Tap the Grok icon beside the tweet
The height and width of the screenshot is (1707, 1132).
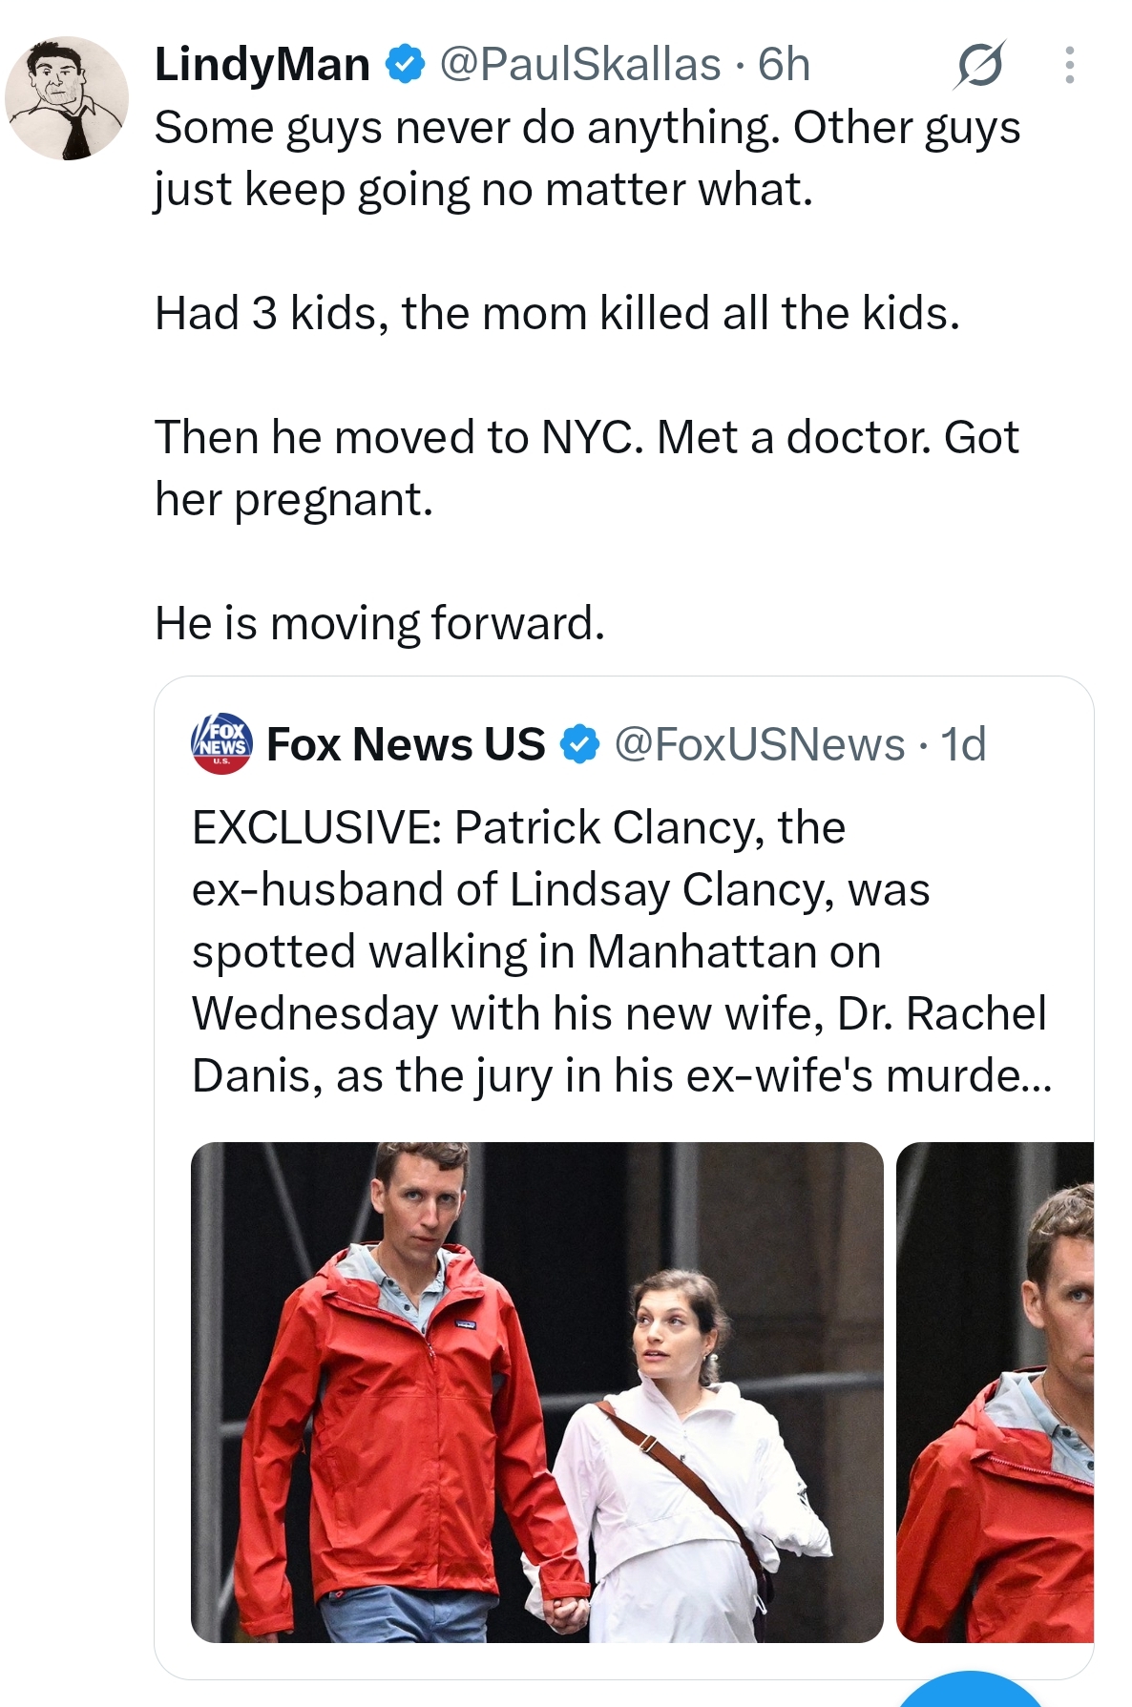coord(979,65)
